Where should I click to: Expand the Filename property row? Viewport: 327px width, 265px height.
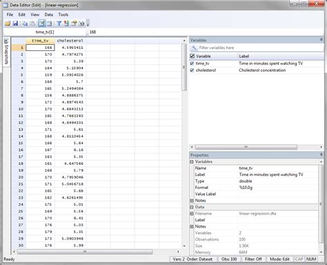tap(192, 213)
